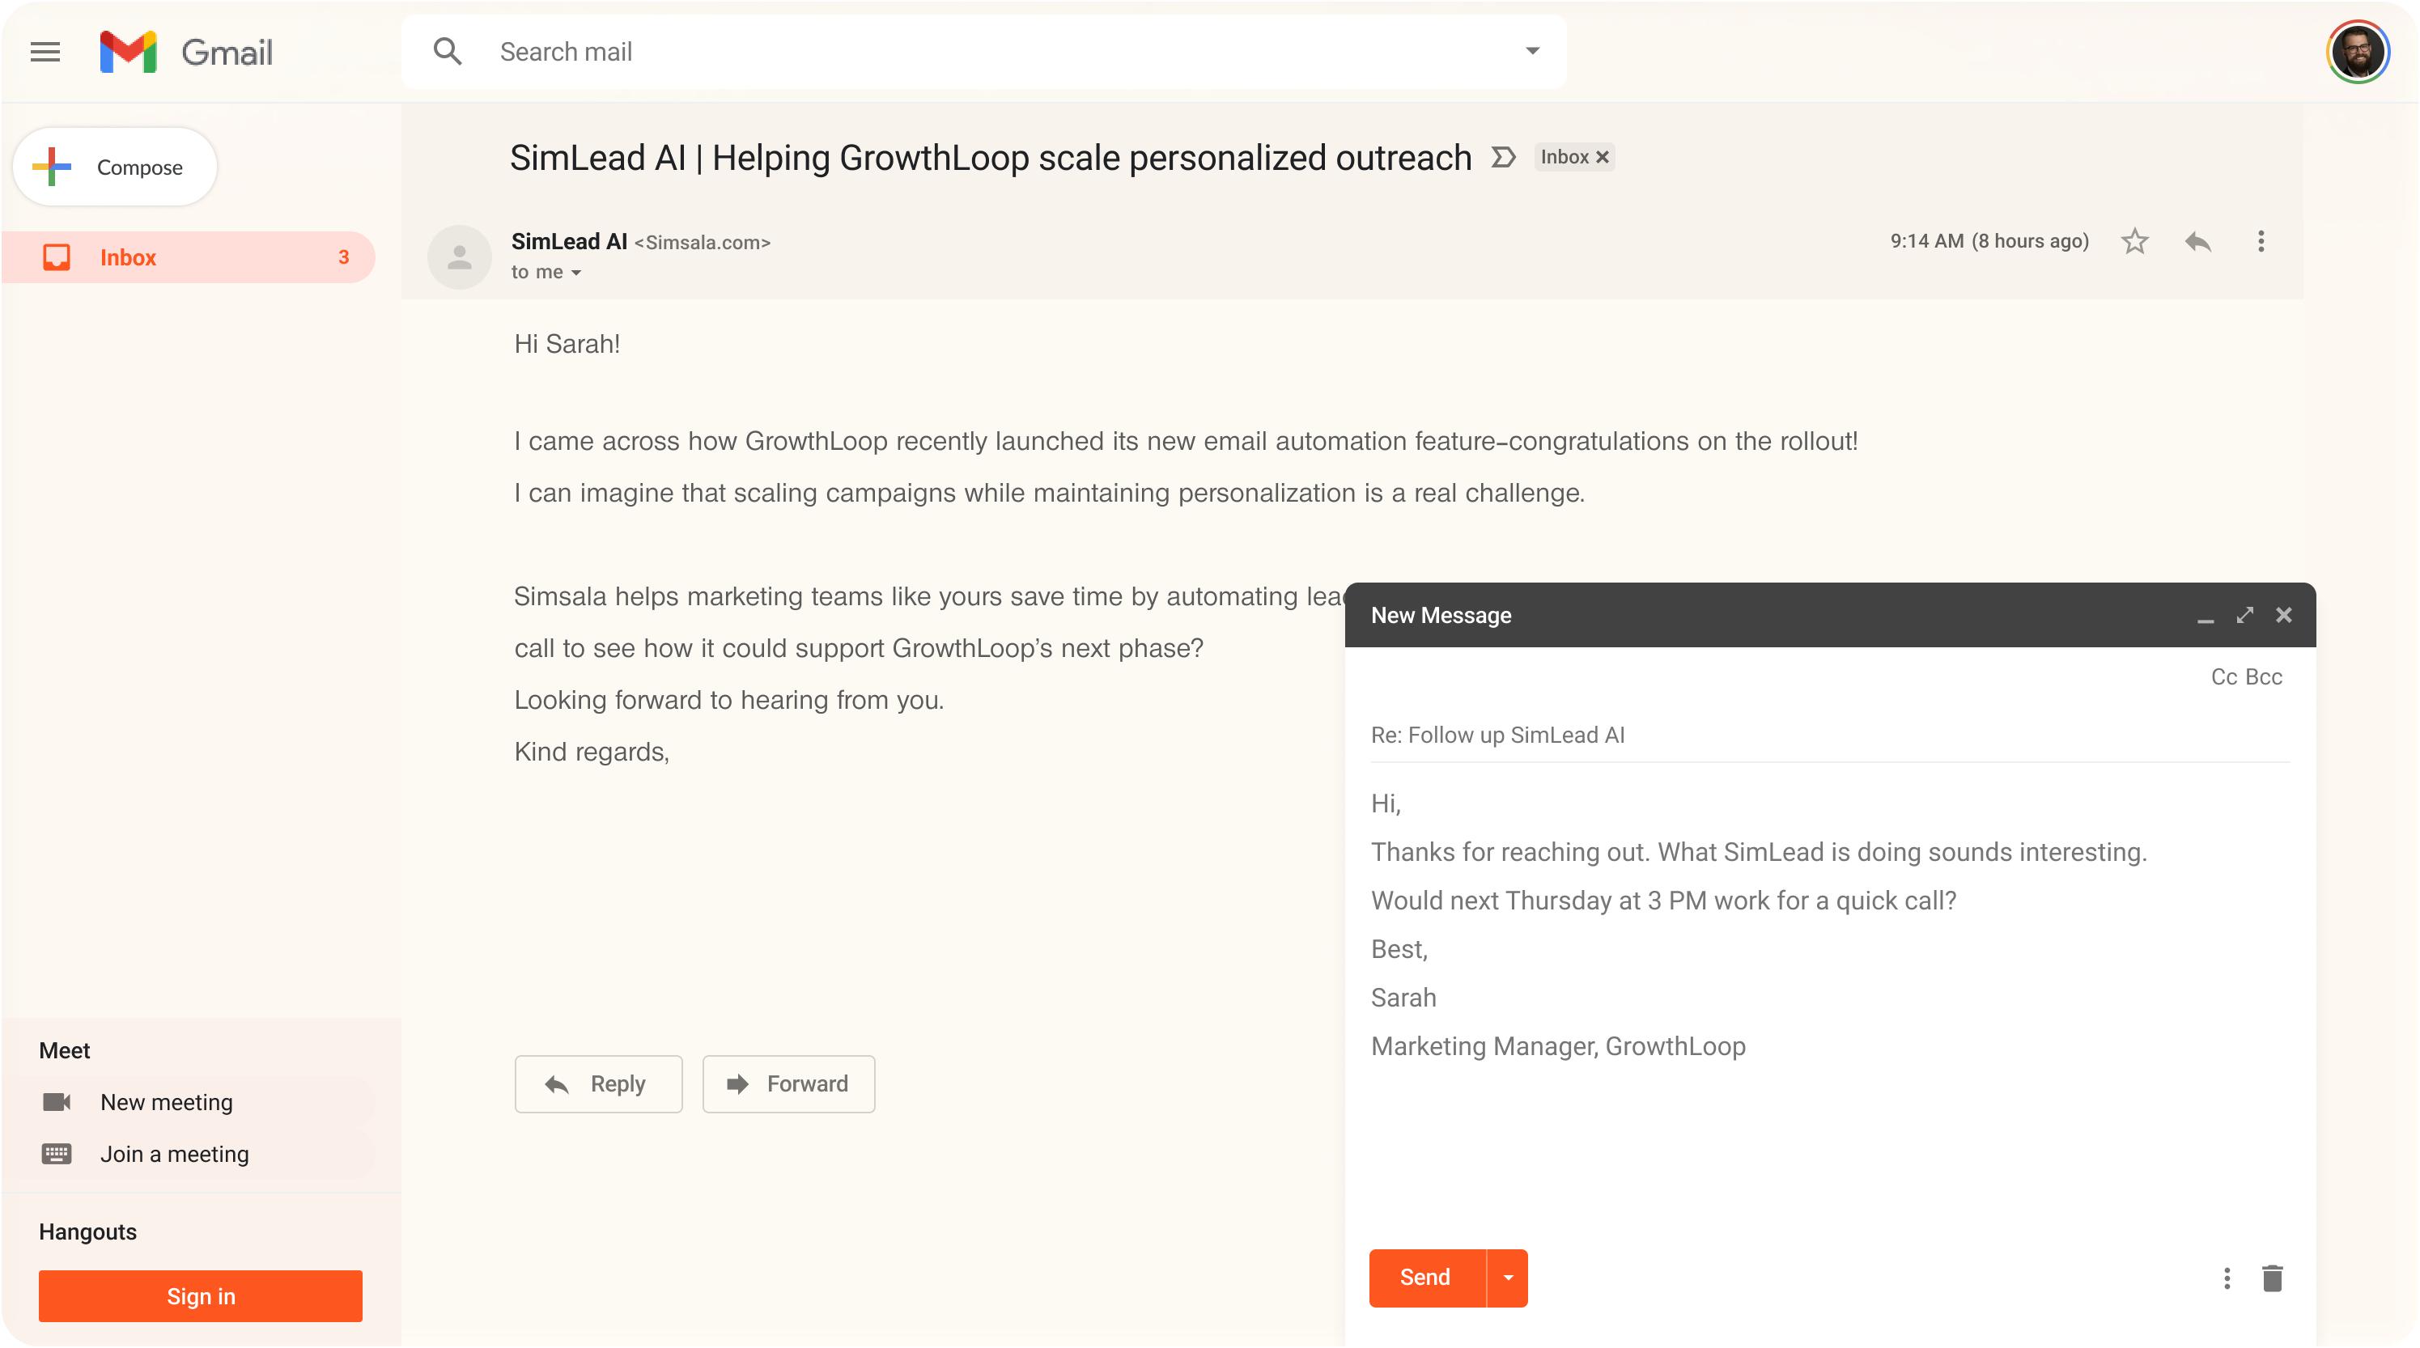
Task: Click the New meeting camera icon
Action: (57, 1102)
